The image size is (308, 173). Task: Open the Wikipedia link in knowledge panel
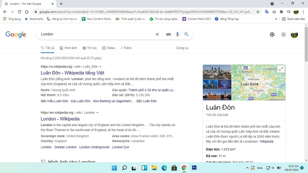[266, 141]
